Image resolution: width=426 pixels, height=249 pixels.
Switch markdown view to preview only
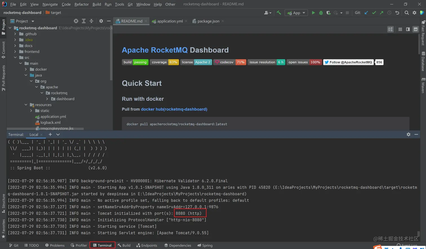(416, 29)
